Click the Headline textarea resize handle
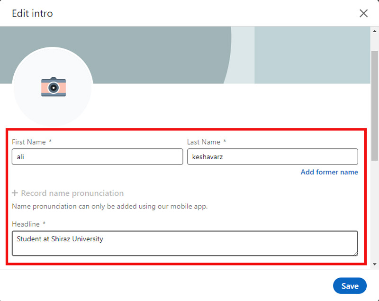Image resolution: width=379 pixels, height=301 pixels. [x=354, y=253]
